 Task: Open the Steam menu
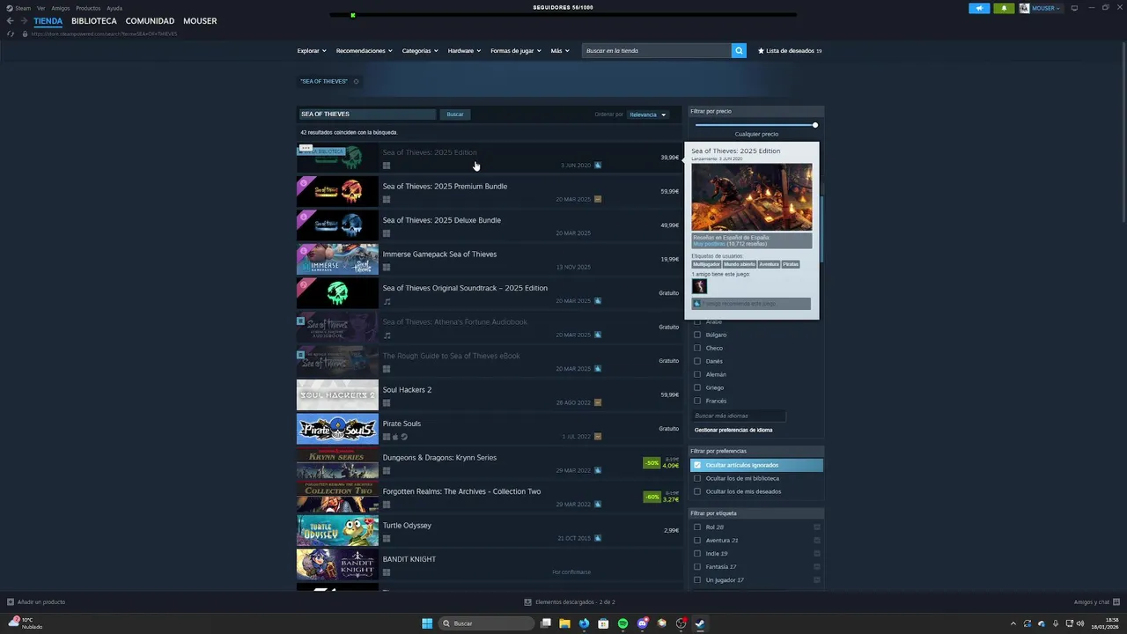(24, 8)
